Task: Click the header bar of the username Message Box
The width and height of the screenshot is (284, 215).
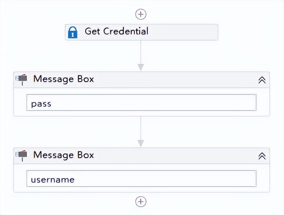Action: [173, 156]
